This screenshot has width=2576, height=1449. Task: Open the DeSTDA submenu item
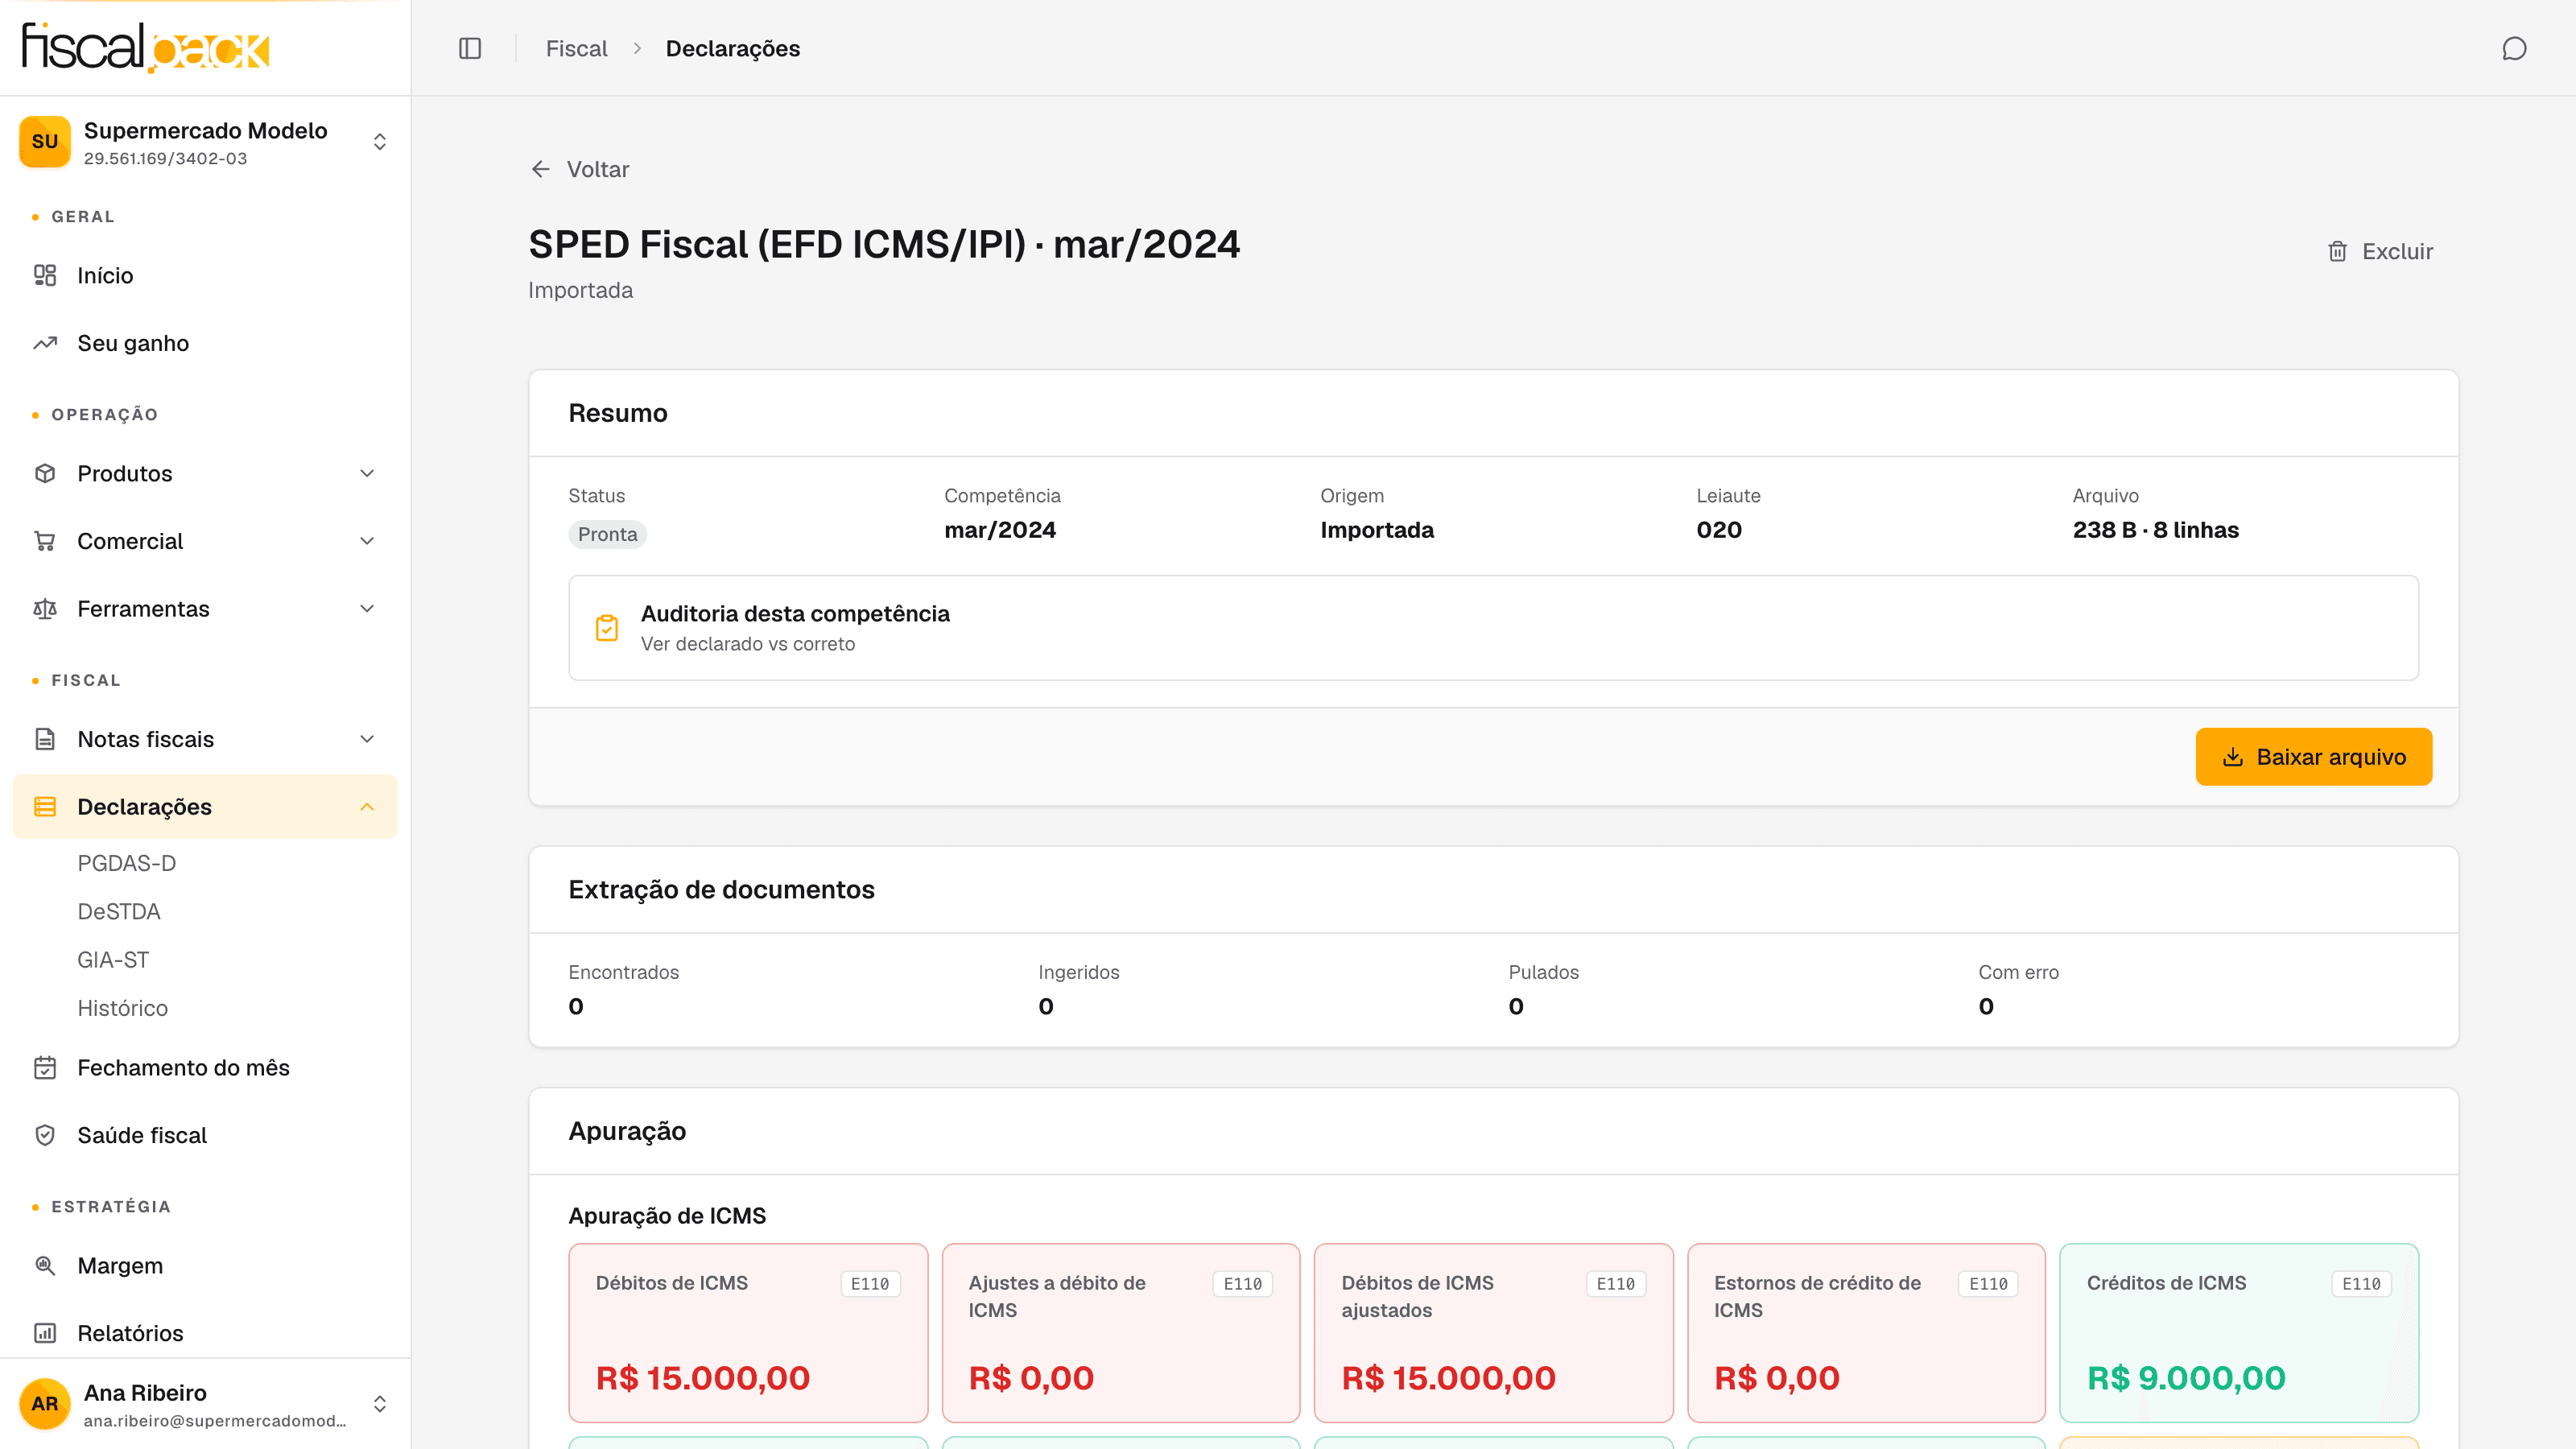(x=119, y=911)
